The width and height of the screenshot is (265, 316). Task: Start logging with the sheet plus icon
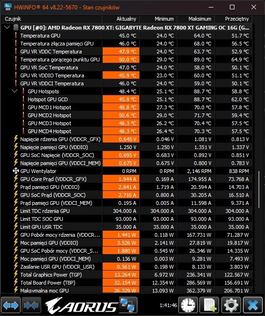tap(209, 305)
